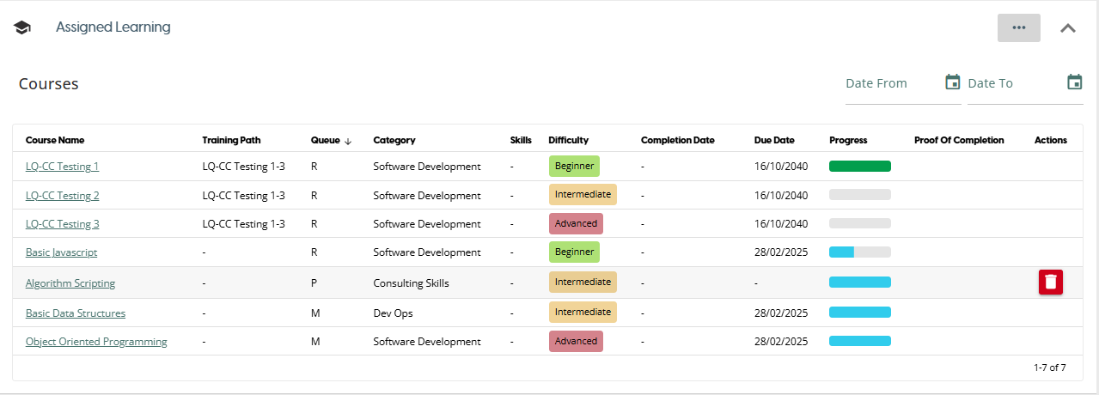Screen dimensions: 1099x395
Task: Click the Advanced badge for LQ-CC Testing 3
Action: point(576,224)
